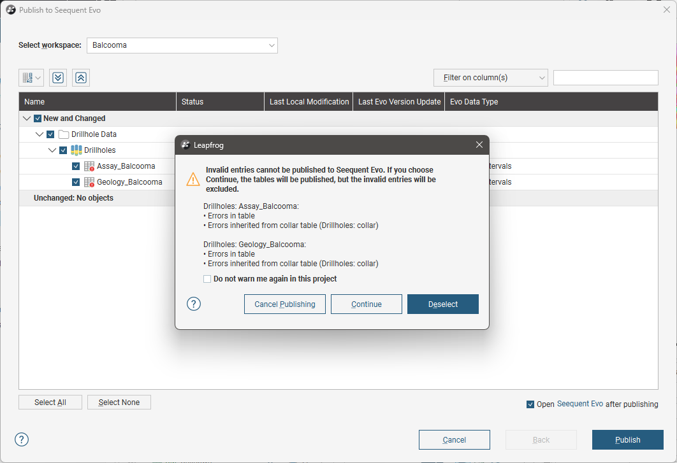Image resolution: width=677 pixels, height=463 pixels.
Task: Toggle Open Seequent Evo after publishing checkbox
Action: [530, 404]
